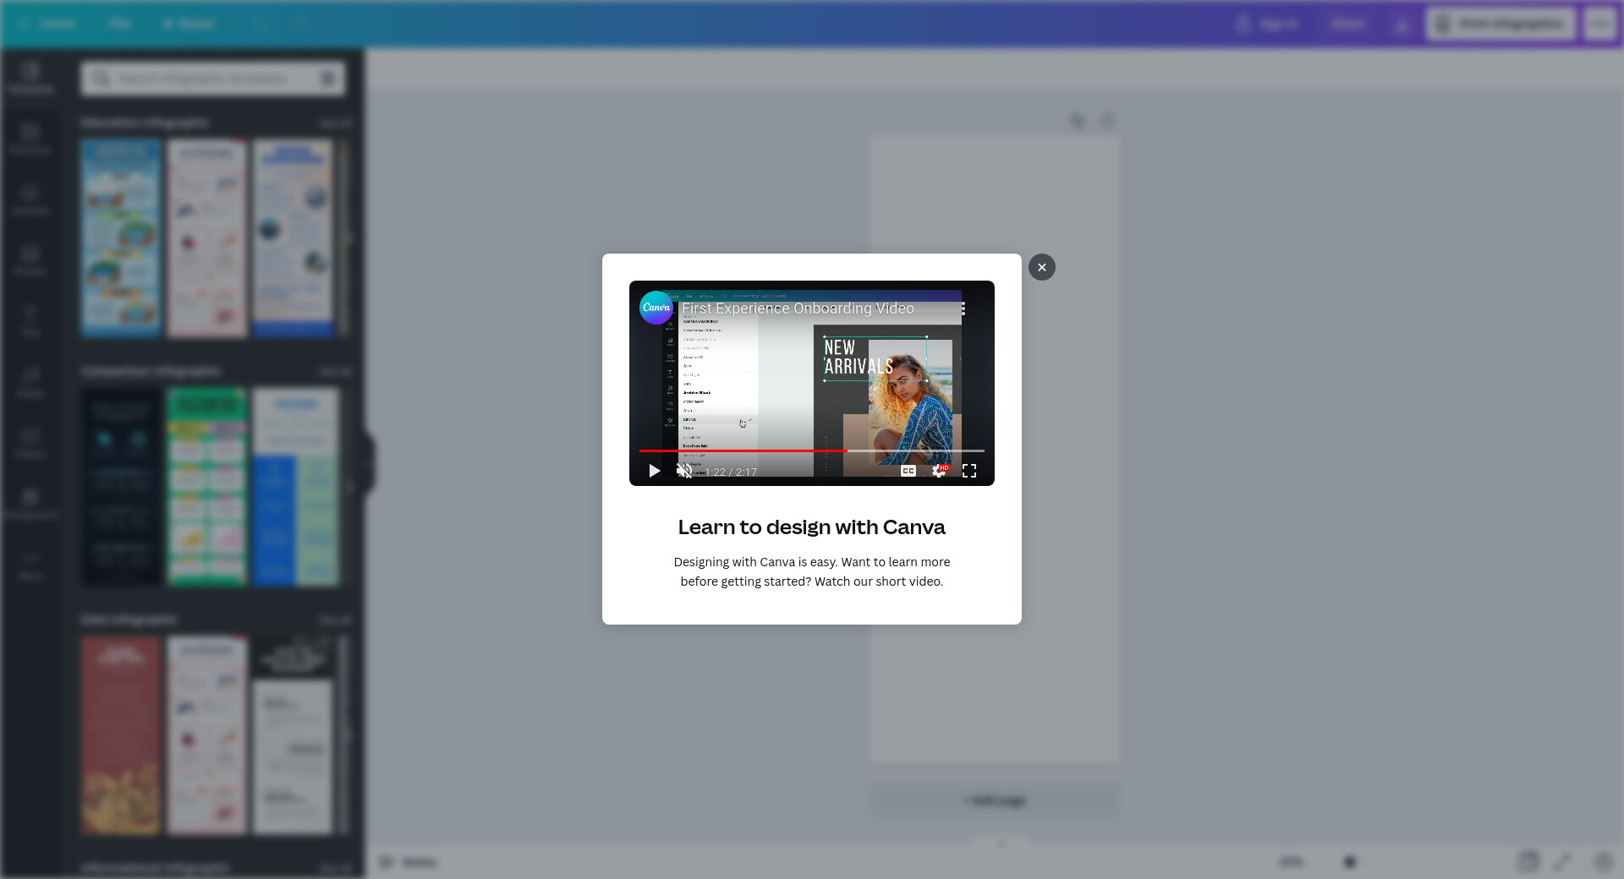The image size is (1624, 879).
Task: Click the download icon in top bar
Action: click(x=1402, y=25)
